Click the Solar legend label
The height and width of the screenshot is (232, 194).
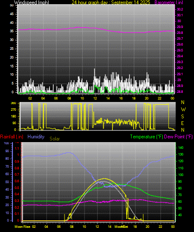55,139
